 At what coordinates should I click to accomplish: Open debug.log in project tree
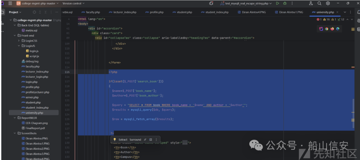tap(30, 61)
